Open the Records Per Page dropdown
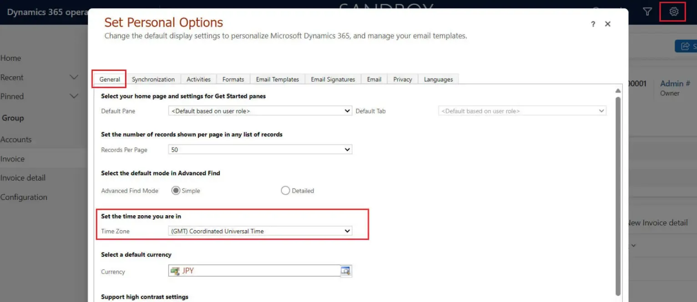697x302 pixels. [x=260, y=149]
